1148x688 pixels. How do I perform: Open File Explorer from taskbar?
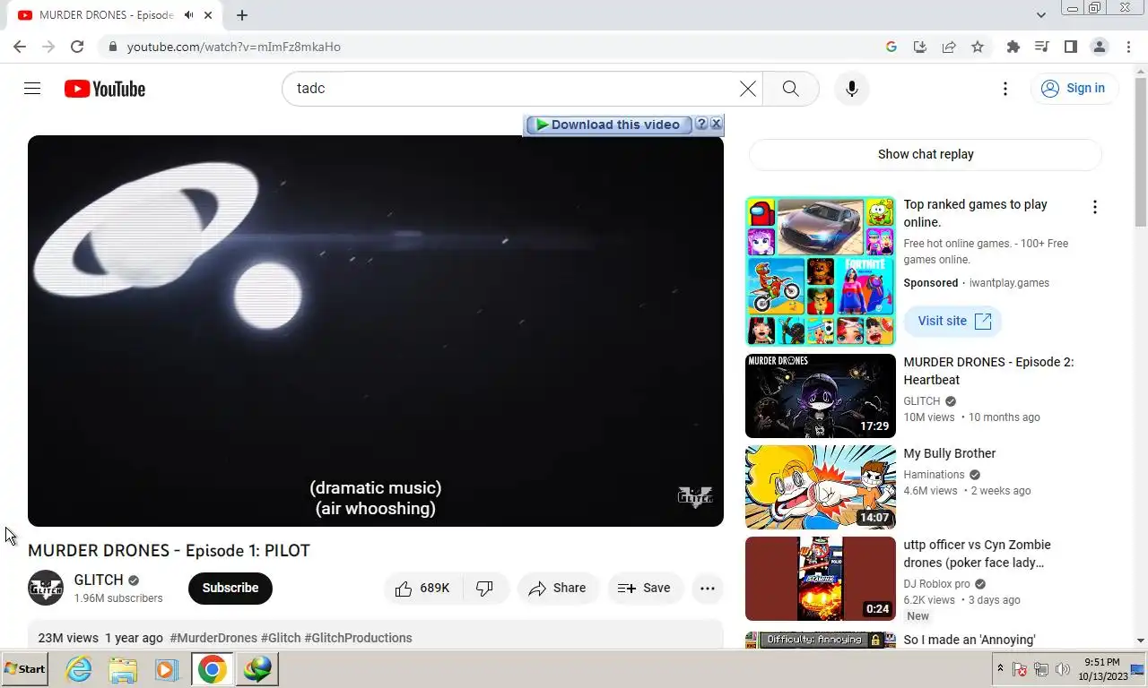(123, 669)
